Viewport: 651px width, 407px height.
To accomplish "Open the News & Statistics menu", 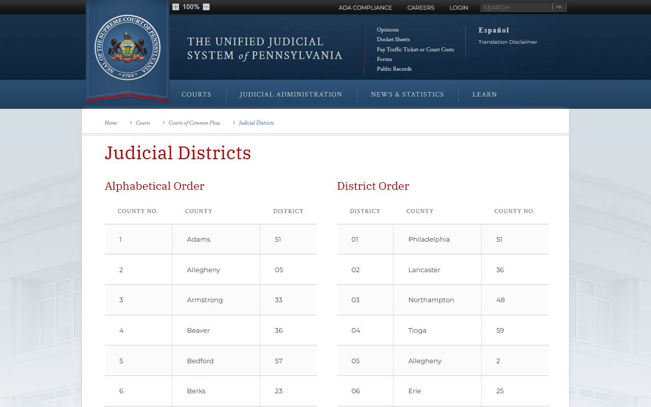I will point(407,94).
